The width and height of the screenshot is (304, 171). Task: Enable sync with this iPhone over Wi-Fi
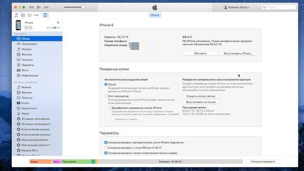105,148
